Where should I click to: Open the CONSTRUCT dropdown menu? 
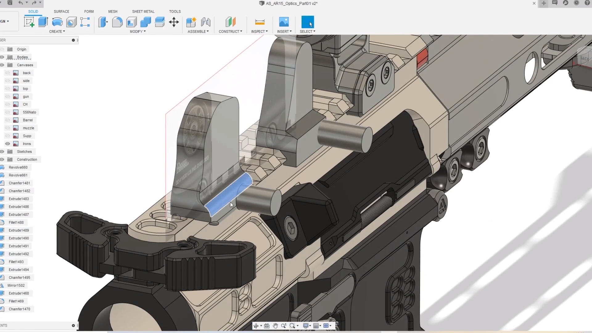230,31
